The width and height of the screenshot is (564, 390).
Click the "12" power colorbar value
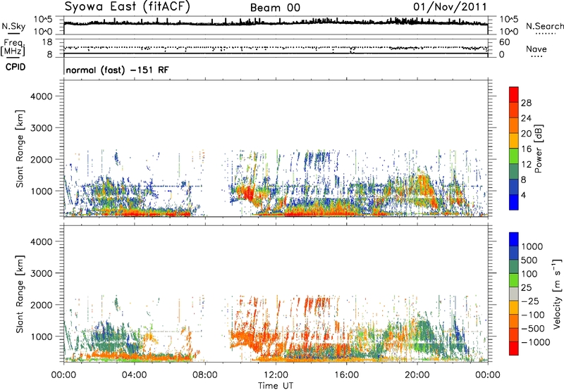[x=526, y=165]
